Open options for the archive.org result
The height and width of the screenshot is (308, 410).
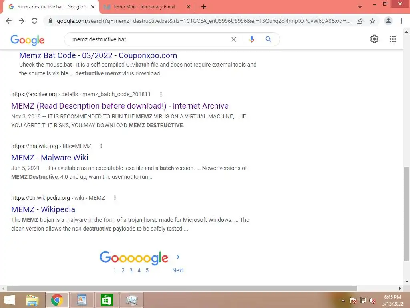click(x=161, y=94)
